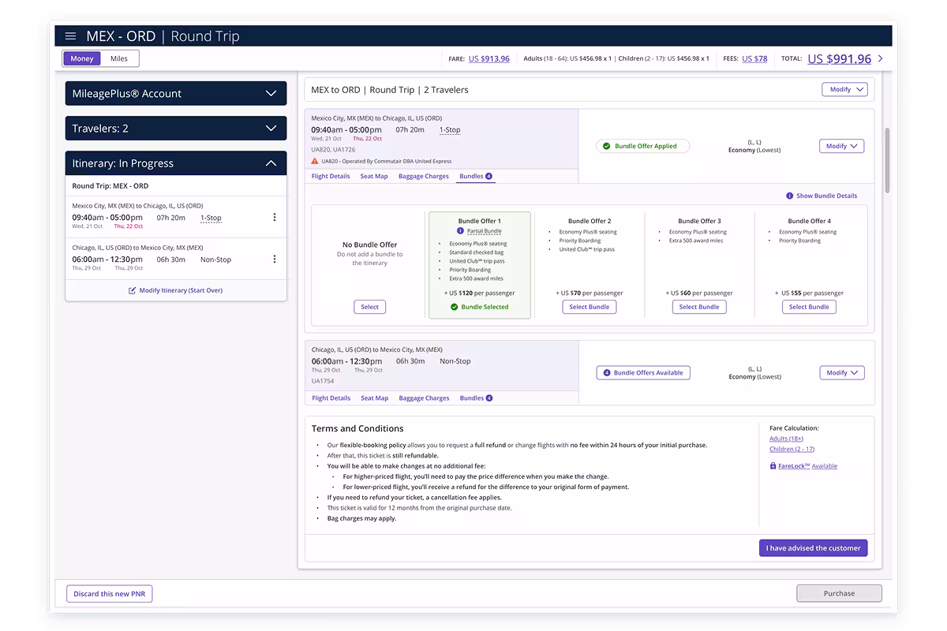947x631 pixels.
Task: Open the Baggage Charges tab for the return flight
Action: [424, 398]
